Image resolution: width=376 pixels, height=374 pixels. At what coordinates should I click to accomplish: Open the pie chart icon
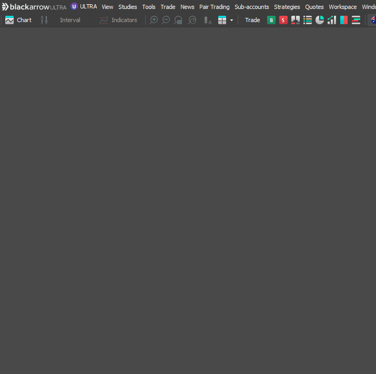pos(320,20)
